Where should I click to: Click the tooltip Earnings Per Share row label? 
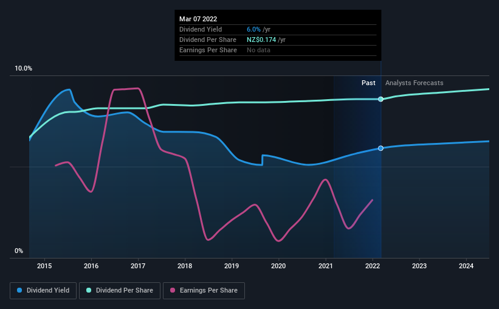click(208, 50)
